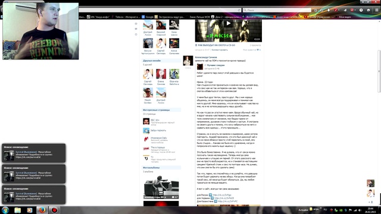Screen dimensions: 381x214
Task: Open the для Казахстана short link
Action: pos(227,202)
